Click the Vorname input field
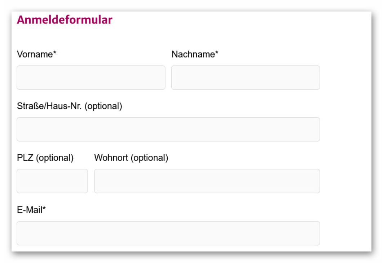Image resolution: width=383 pixels, height=263 pixels. pyautogui.click(x=91, y=78)
